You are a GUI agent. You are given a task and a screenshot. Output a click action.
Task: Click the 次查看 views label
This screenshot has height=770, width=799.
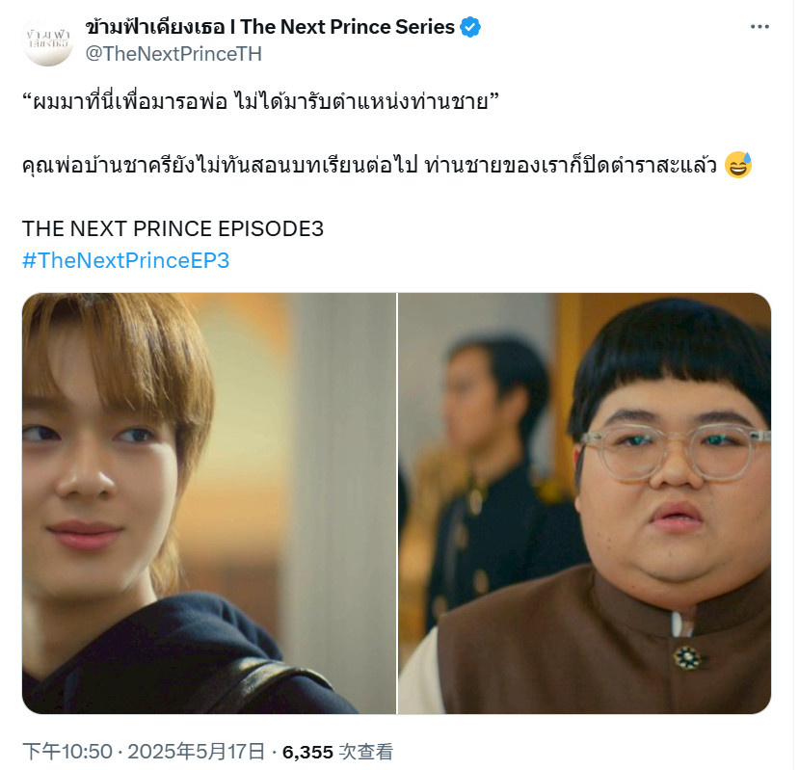(x=367, y=752)
